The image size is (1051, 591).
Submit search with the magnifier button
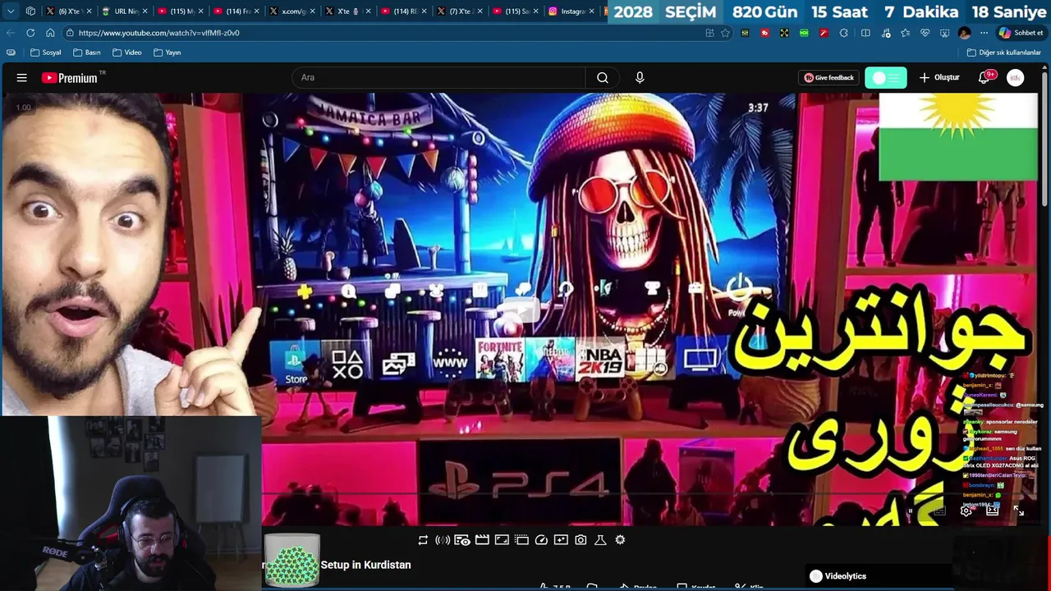[603, 77]
